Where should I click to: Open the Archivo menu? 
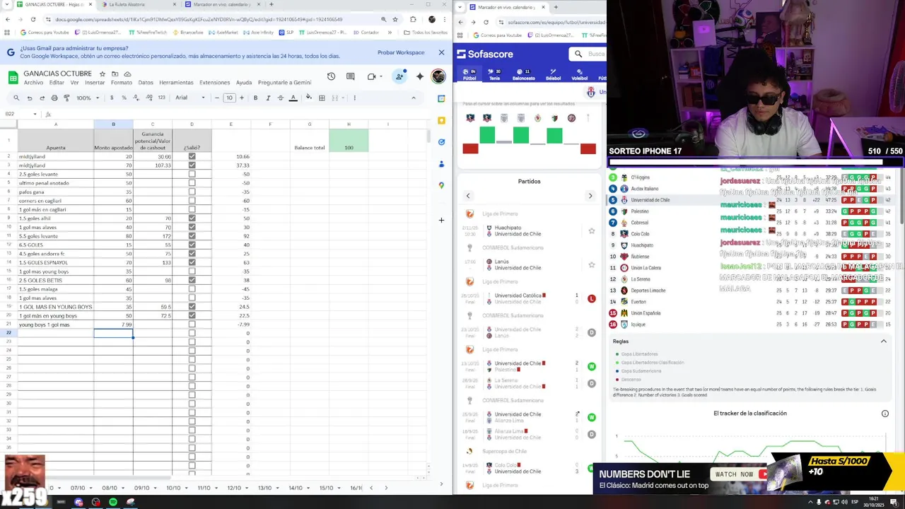(33, 83)
